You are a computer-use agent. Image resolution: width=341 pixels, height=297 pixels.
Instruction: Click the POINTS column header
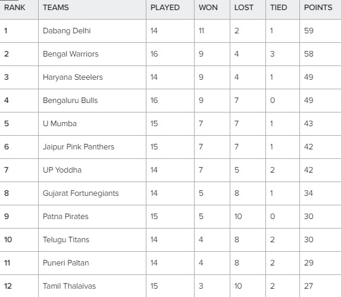coord(318,8)
